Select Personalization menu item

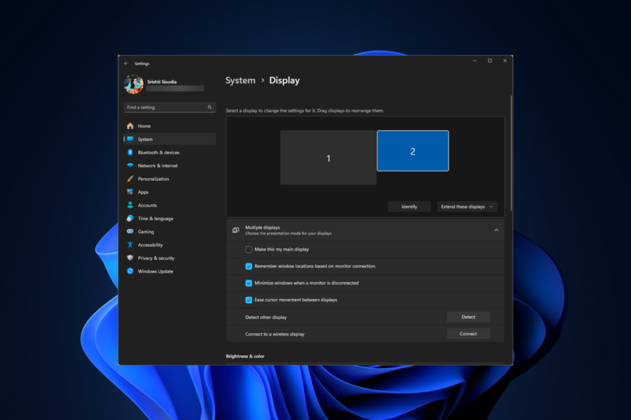tap(170, 179)
